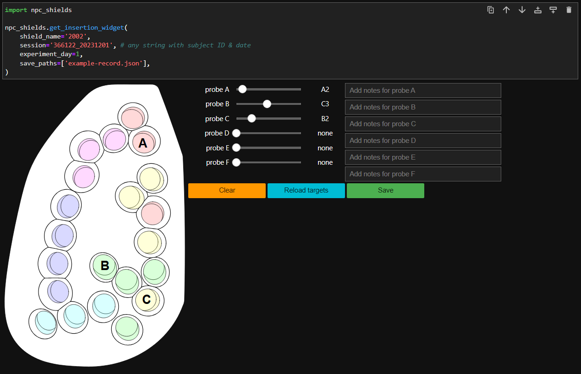Click the duplicate cell icon
Image resolution: width=581 pixels, height=374 pixels.
(491, 10)
